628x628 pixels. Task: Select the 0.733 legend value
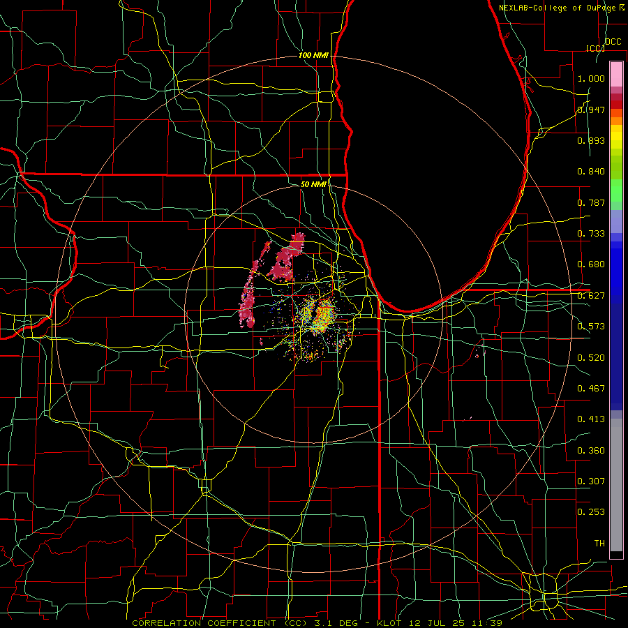coord(591,234)
